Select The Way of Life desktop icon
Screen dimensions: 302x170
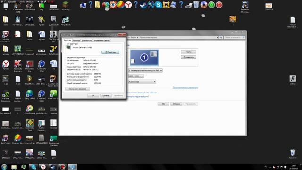pos(53,36)
